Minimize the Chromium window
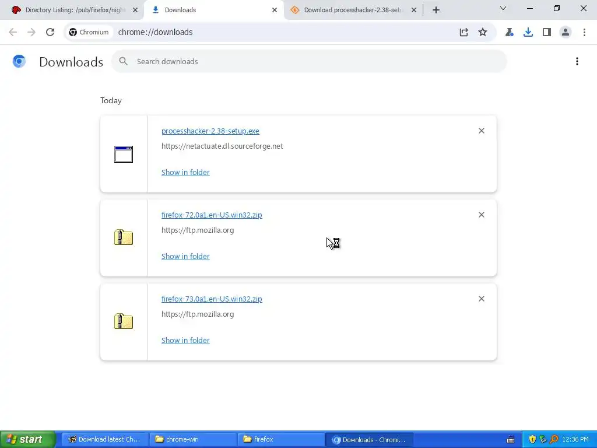This screenshot has height=448, width=597. click(x=530, y=8)
